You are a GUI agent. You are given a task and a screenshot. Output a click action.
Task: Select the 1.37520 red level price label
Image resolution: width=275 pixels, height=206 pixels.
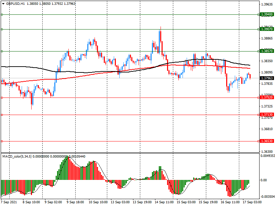pyautogui.click(x=267, y=98)
